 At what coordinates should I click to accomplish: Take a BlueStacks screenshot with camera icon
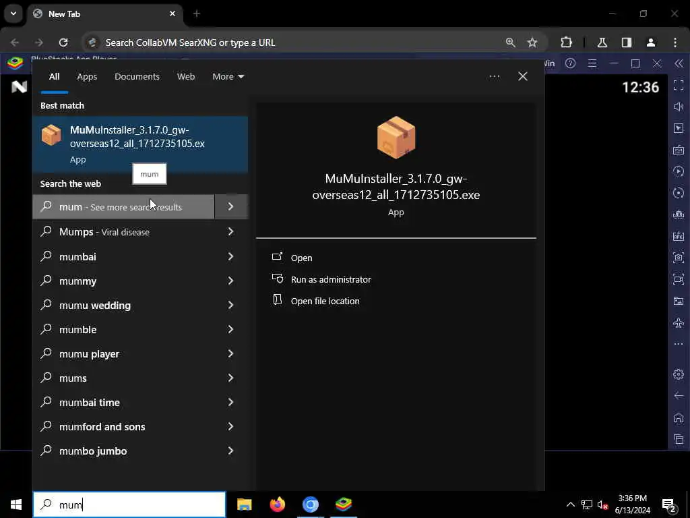point(679,258)
